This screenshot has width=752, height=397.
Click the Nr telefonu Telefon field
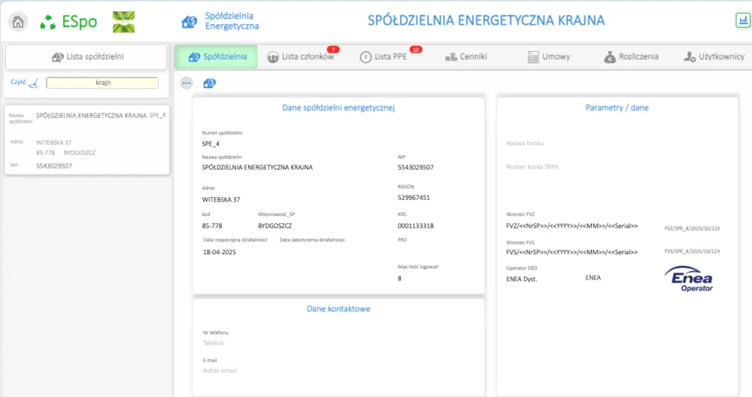point(213,343)
